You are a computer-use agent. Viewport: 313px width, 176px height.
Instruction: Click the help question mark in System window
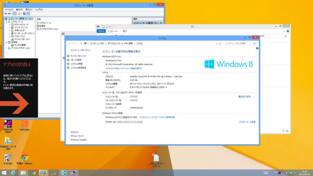pos(257,48)
